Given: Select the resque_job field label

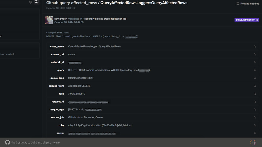Looking at the screenshot, I should (58, 117).
